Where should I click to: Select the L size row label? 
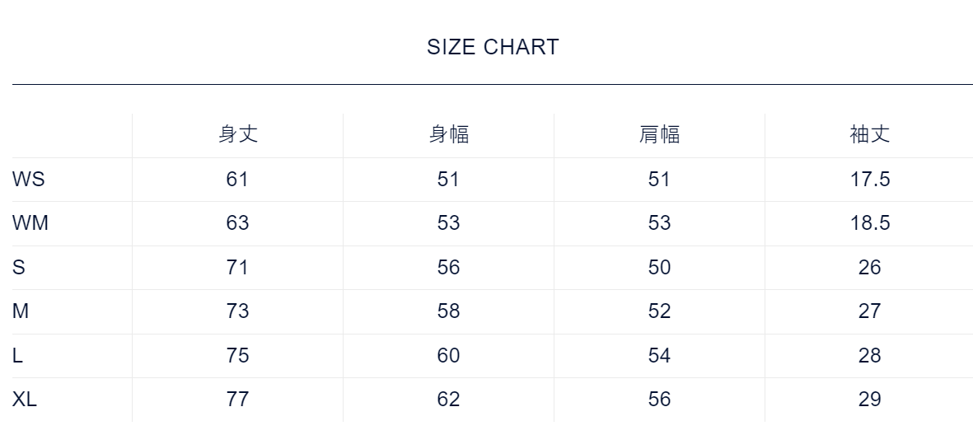(17, 356)
